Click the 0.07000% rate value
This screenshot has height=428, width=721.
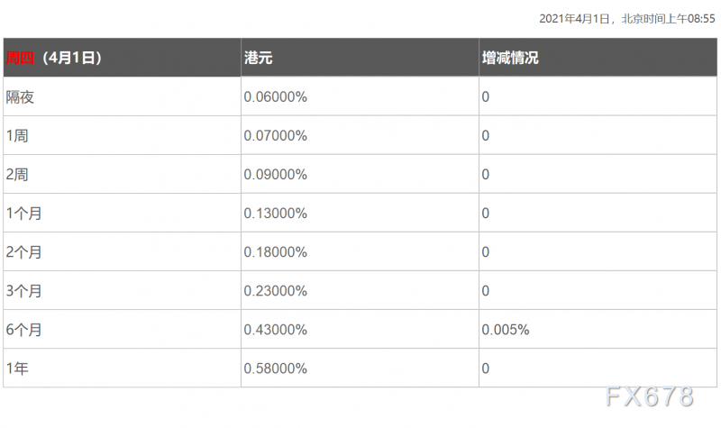pos(275,136)
